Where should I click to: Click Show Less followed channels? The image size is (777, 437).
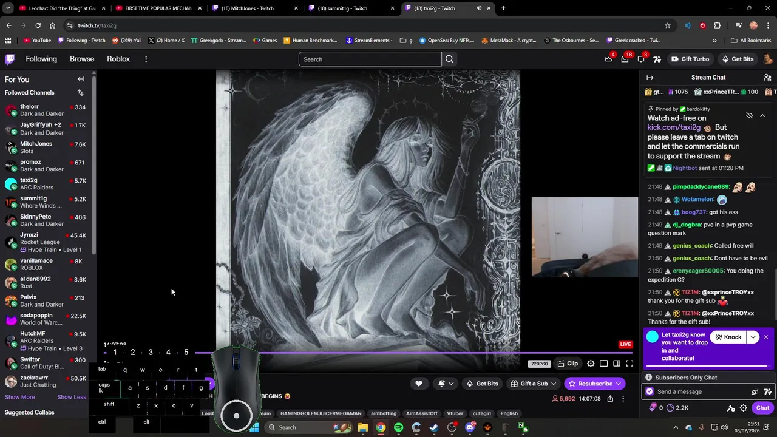tap(72, 397)
